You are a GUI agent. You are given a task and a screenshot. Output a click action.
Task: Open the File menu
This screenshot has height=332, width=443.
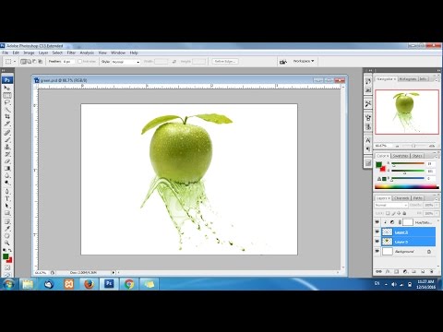[x=6, y=53]
